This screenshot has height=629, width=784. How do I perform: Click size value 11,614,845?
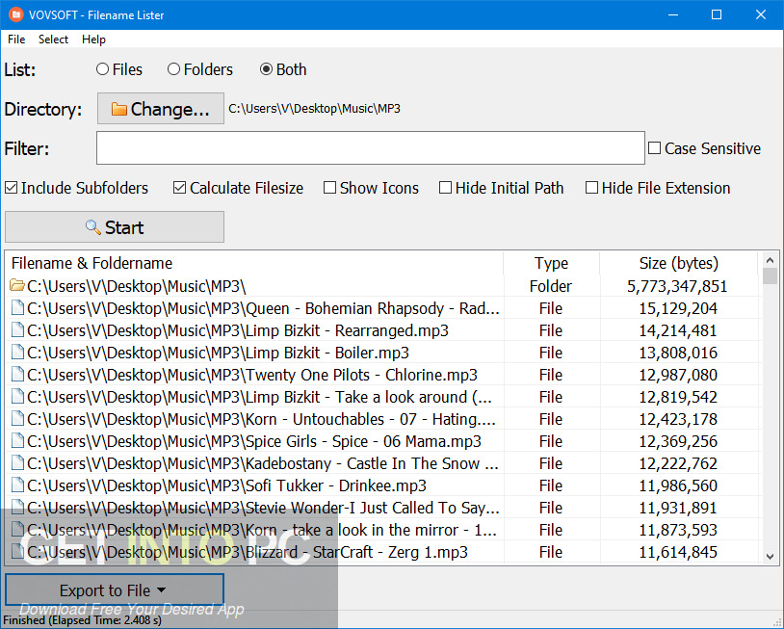pos(678,552)
